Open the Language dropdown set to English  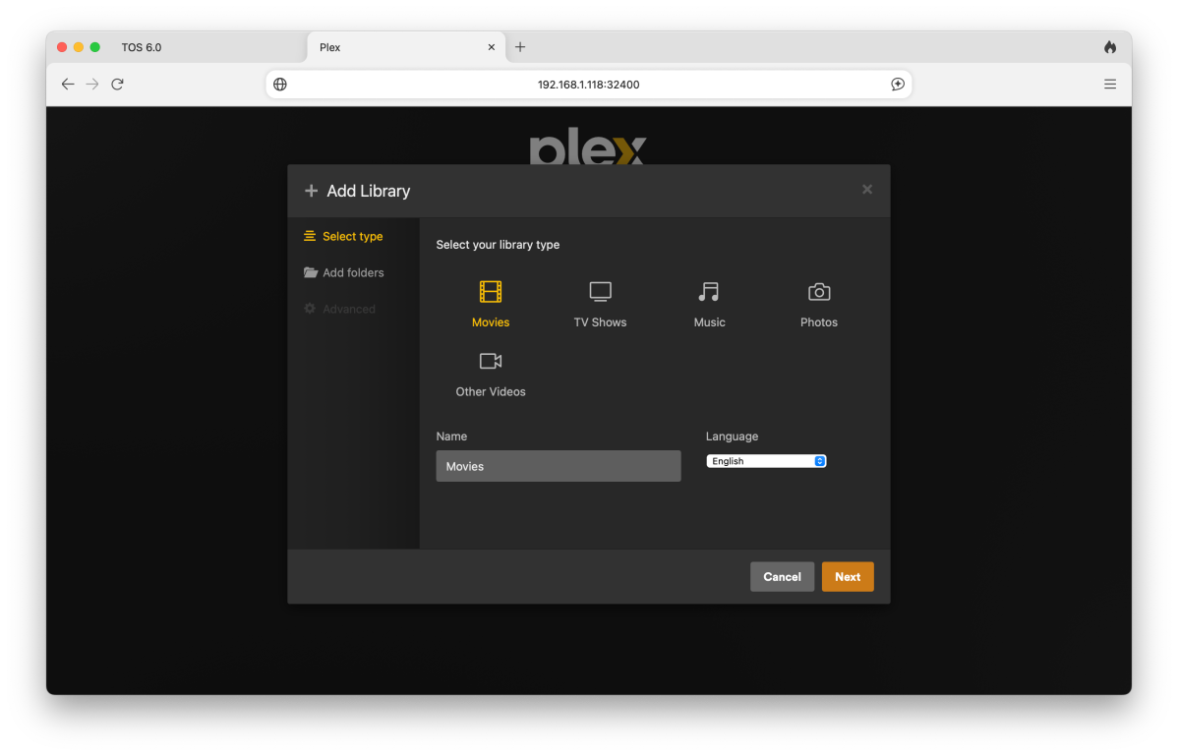pyautogui.click(x=766, y=461)
